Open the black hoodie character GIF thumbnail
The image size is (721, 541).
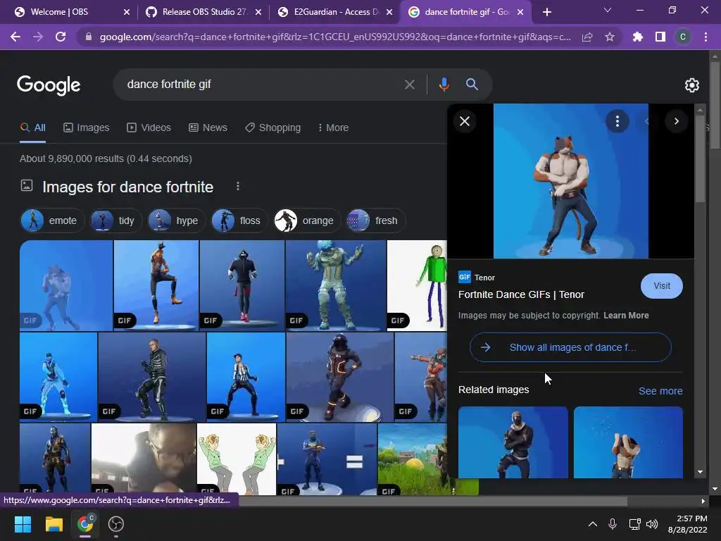click(242, 285)
